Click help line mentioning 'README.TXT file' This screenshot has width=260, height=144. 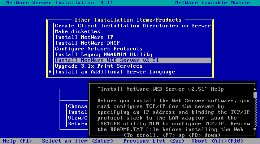tap(170, 130)
